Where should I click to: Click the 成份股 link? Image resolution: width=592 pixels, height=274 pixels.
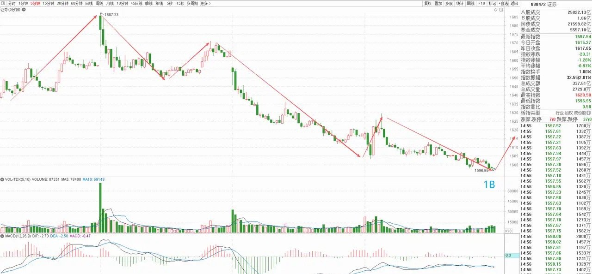pyautogui.click(x=580, y=113)
